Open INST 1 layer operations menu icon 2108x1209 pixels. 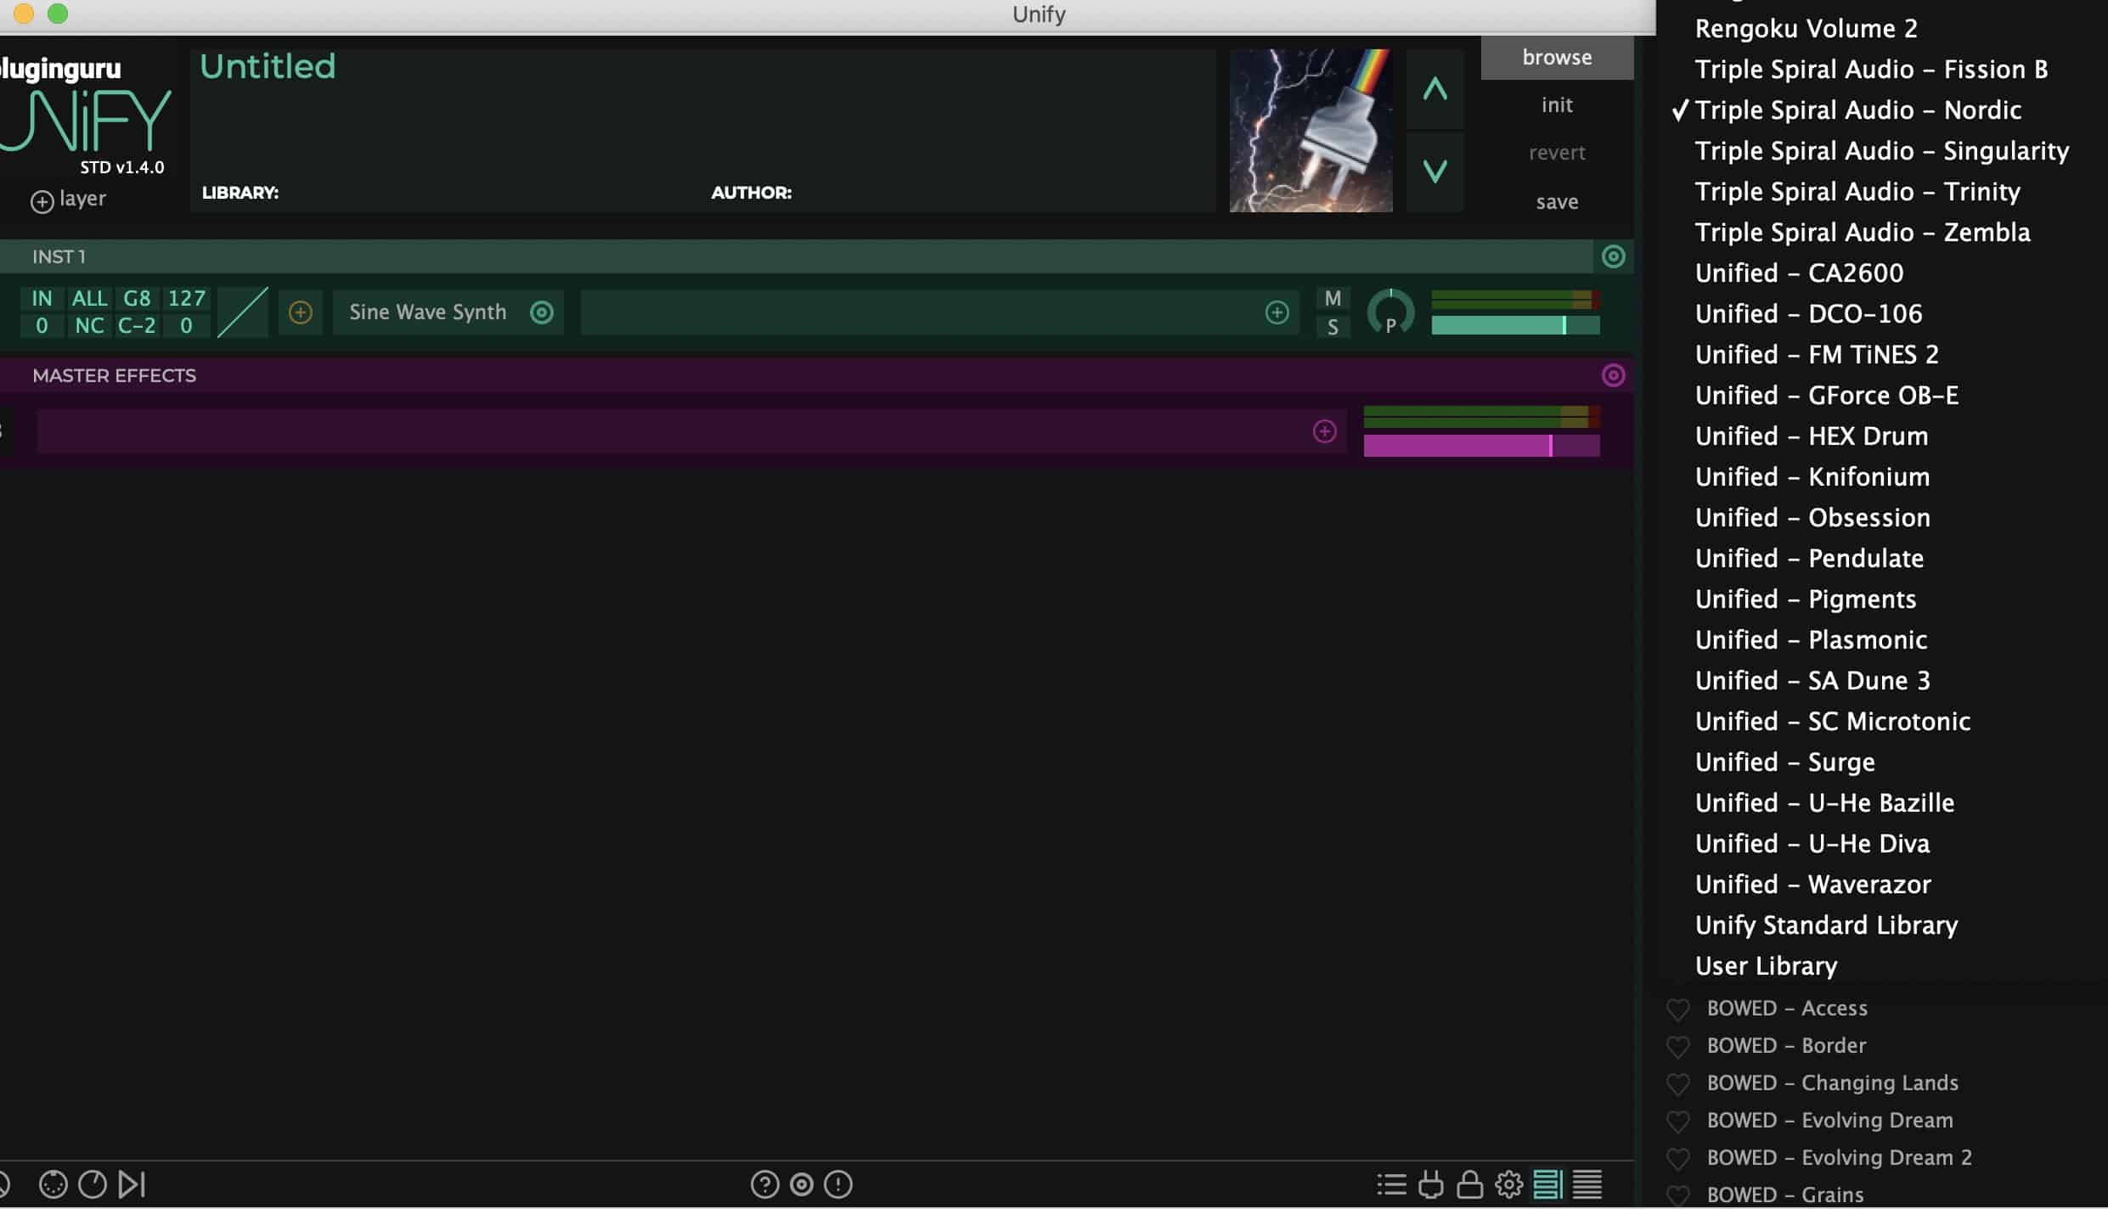click(x=1613, y=256)
